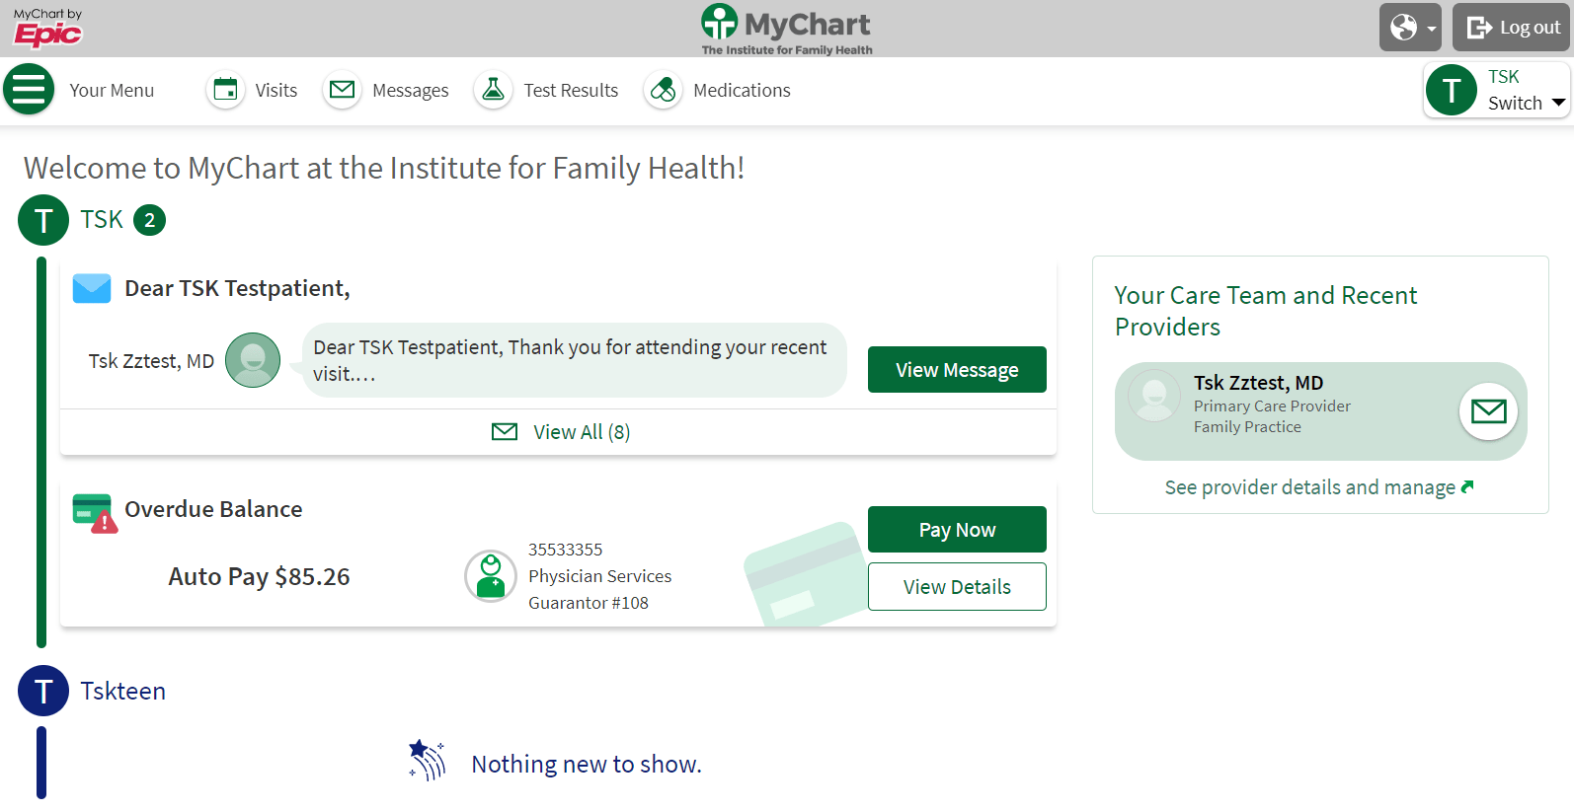
Task: Click the guarantor avatar for Physician Services
Action: click(491, 576)
